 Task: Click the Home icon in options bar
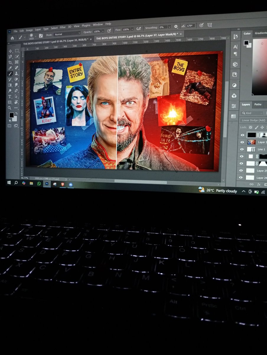coord(12,38)
